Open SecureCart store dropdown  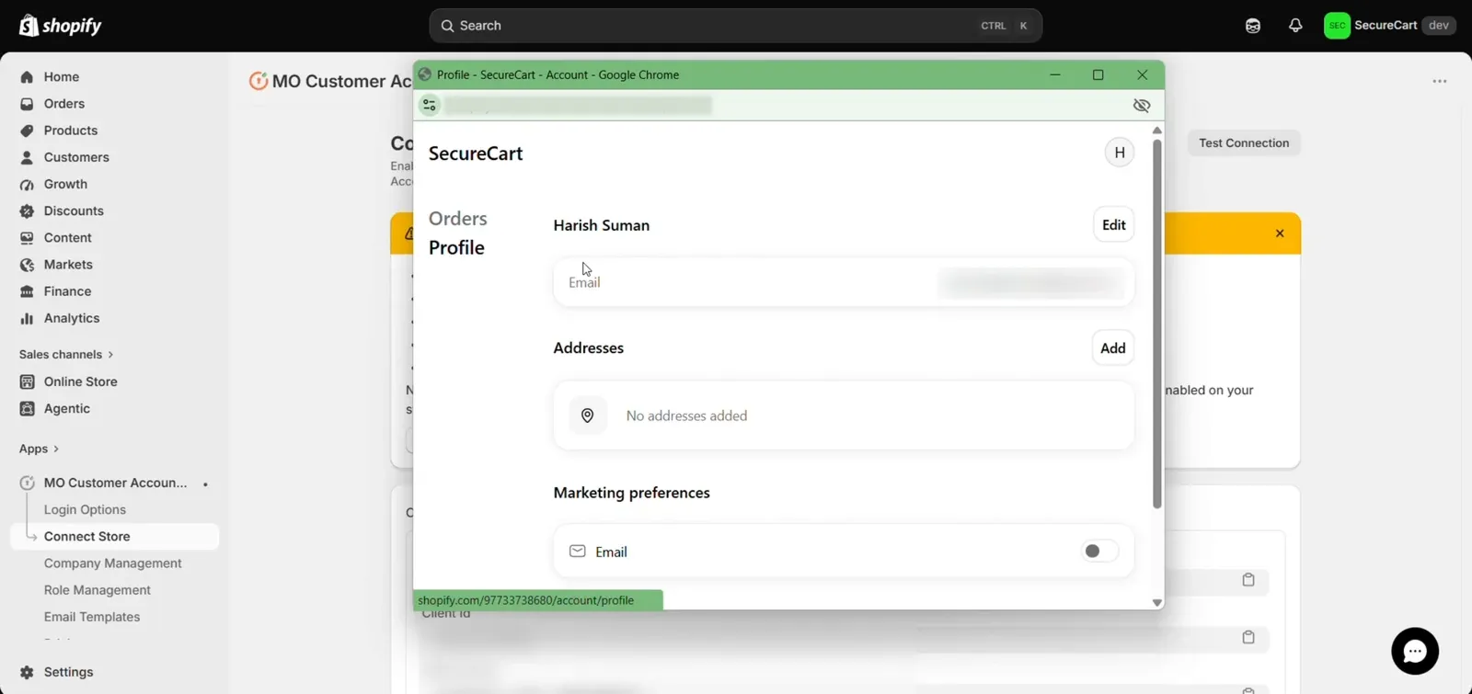1390,26
